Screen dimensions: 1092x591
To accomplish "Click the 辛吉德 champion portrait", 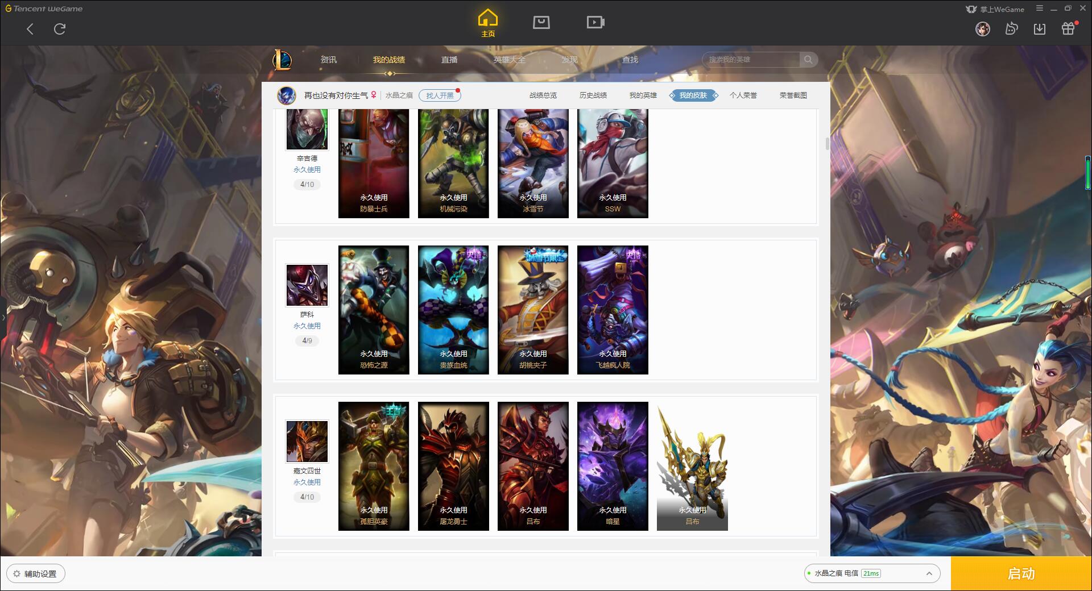I will (307, 130).
